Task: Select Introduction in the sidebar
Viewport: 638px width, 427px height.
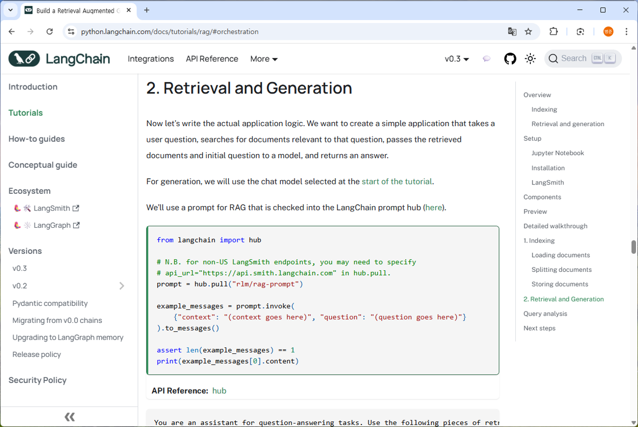Action: pos(33,87)
